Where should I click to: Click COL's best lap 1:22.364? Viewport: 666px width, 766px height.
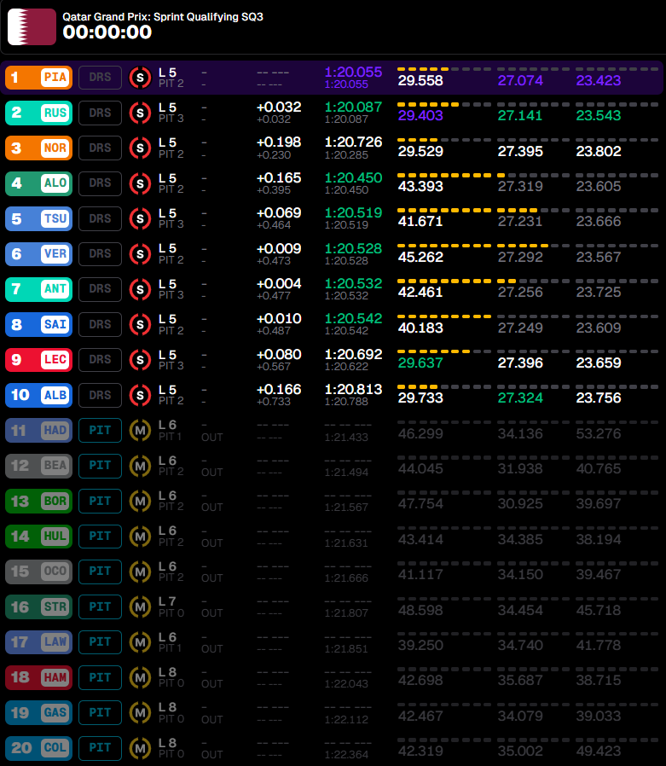pyautogui.click(x=346, y=755)
